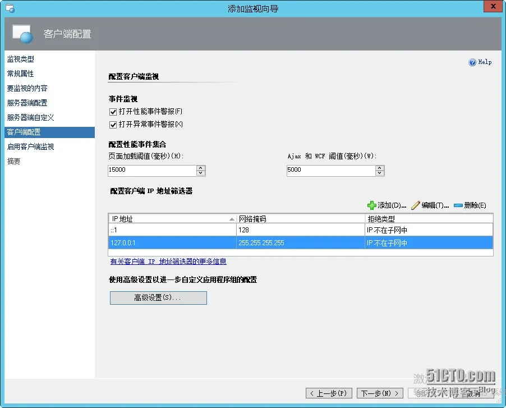
Task: Sort by the IP 地址 column header
Action: click(x=173, y=219)
